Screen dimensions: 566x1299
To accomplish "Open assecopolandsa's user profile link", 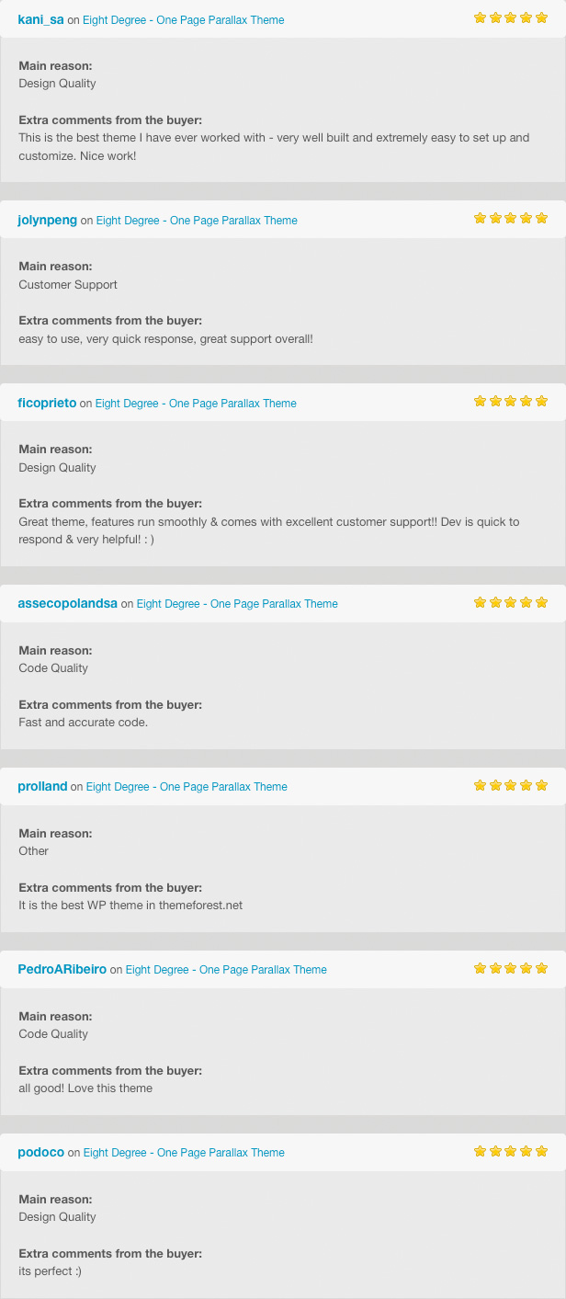I will (x=67, y=603).
